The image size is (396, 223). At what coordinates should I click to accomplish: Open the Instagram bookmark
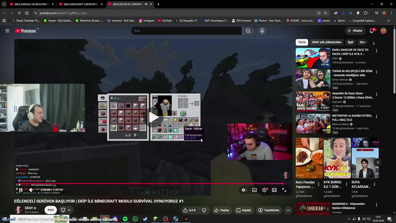click(x=147, y=21)
